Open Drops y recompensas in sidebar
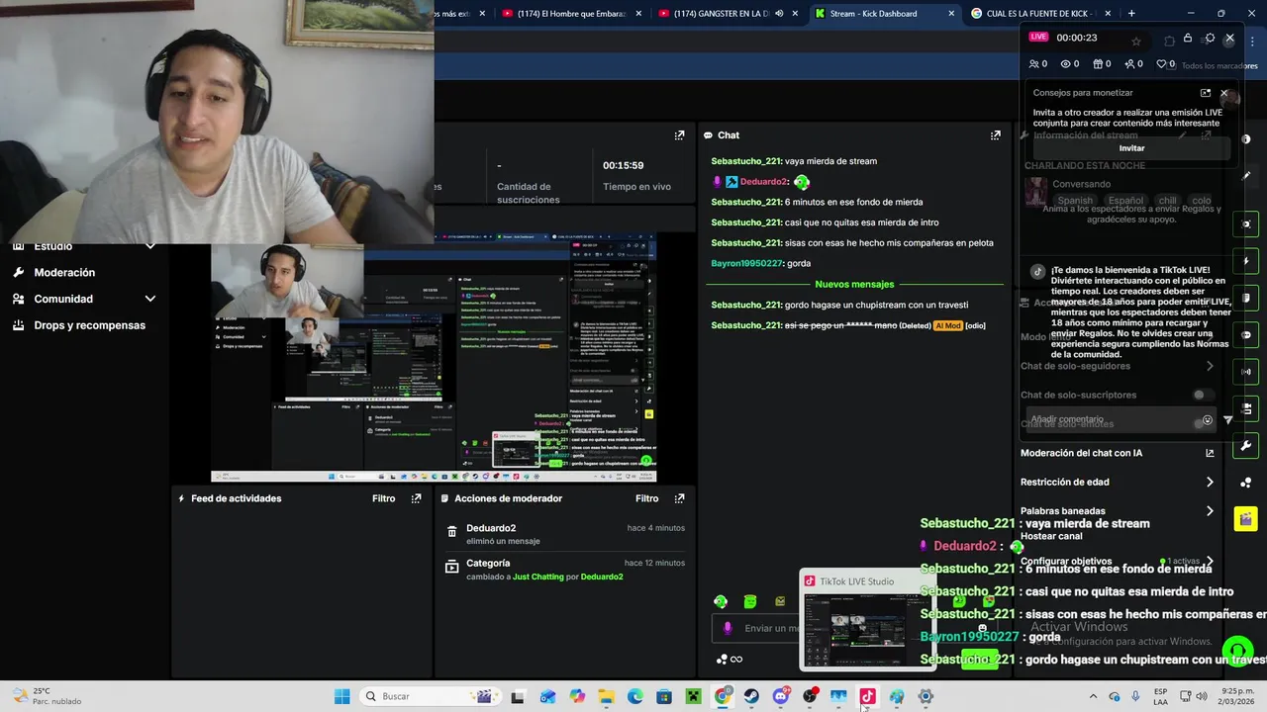Screen dimensions: 1267x712 [89, 325]
